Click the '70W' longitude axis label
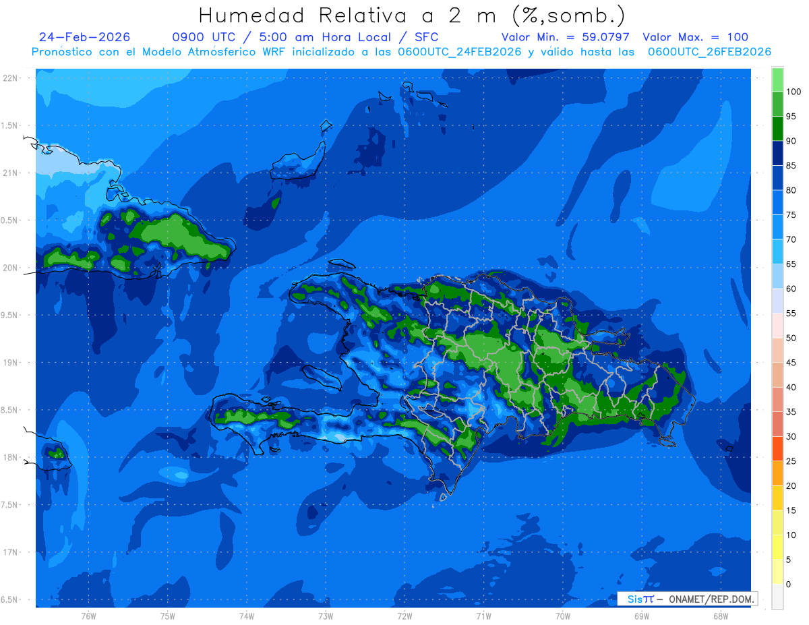Screen dimensions: 809x625 click(x=563, y=616)
